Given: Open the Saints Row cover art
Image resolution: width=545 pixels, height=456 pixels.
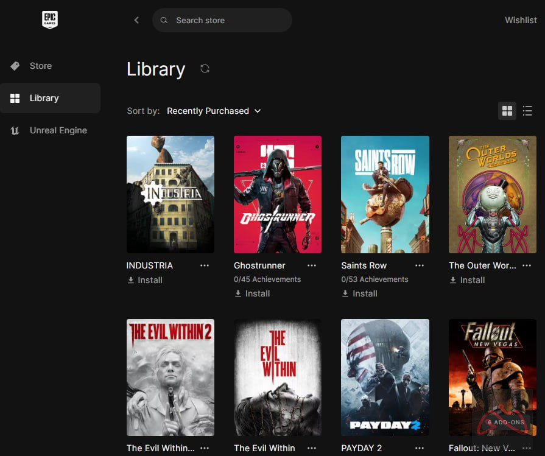Looking at the screenshot, I should [x=385, y=194].
